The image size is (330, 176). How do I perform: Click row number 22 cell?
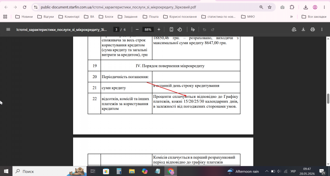click(95, 103)
